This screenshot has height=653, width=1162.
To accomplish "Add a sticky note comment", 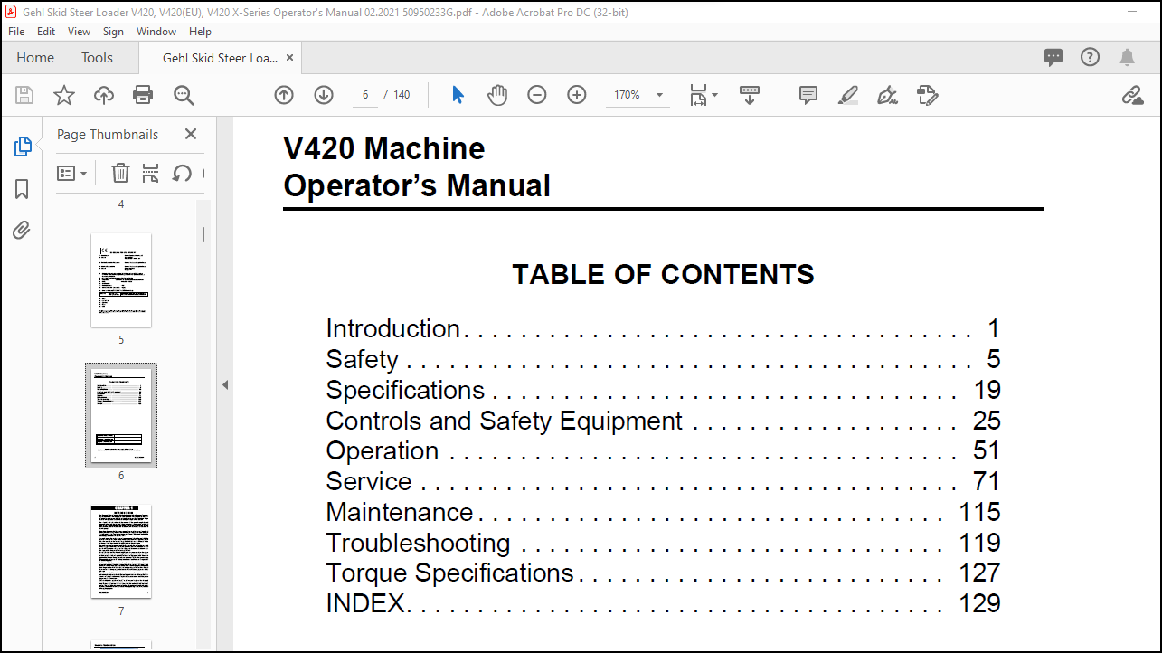I will click(808, 95).
